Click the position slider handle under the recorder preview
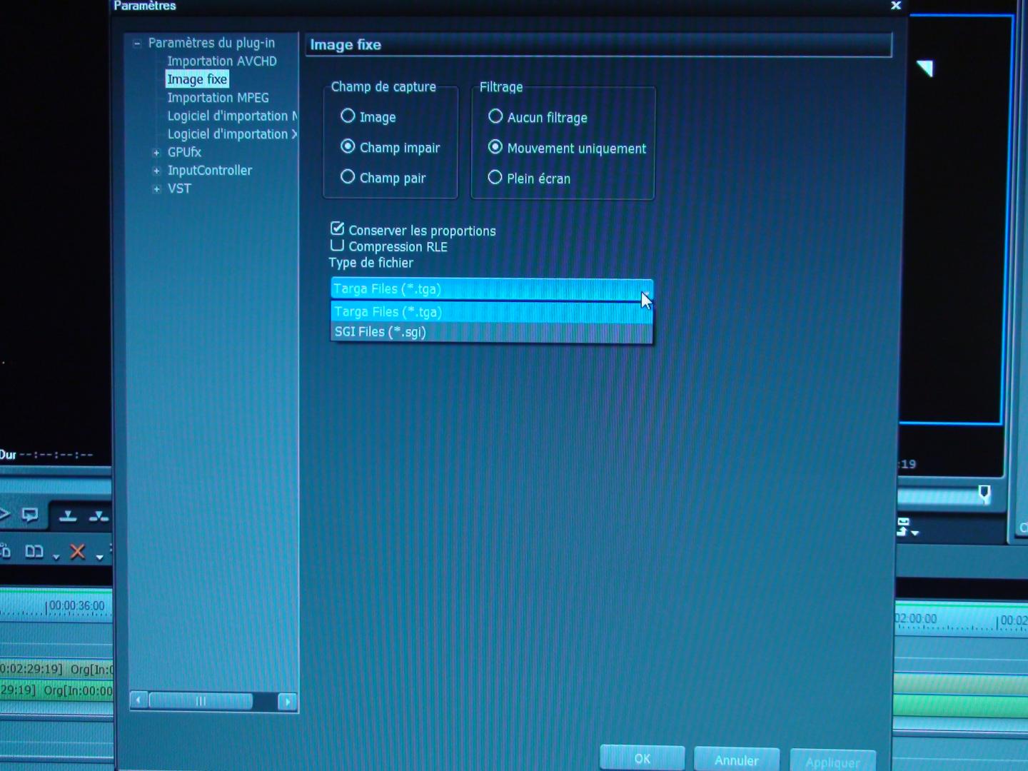Viewport: 1028px width, 771px height. click(984, 493)
